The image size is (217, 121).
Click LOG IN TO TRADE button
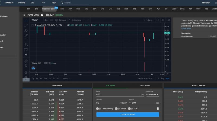(x=127, y=114)
